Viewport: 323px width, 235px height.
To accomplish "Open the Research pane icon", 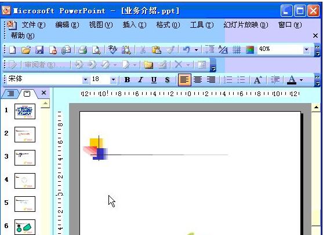I will [126, 50].
